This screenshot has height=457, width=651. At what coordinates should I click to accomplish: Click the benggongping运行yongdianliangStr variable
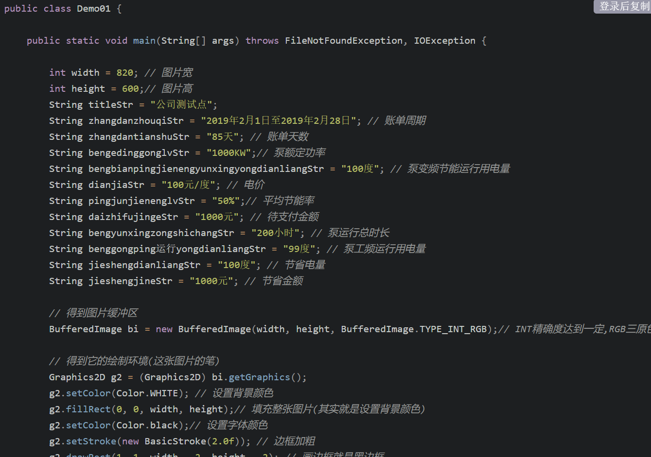click(x=177, y=249)
